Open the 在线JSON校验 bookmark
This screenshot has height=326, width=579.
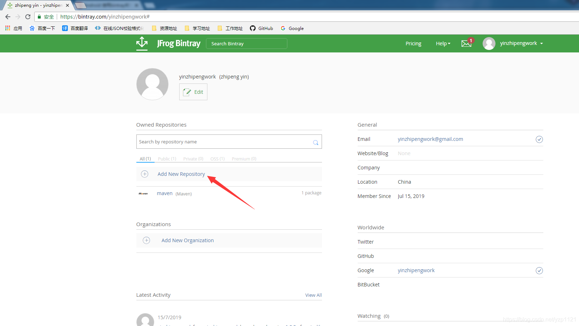(x=119, y=28)
